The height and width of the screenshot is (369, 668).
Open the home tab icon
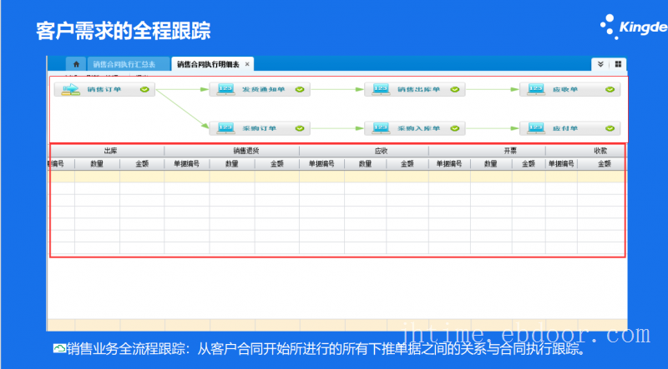pos(76,64)
